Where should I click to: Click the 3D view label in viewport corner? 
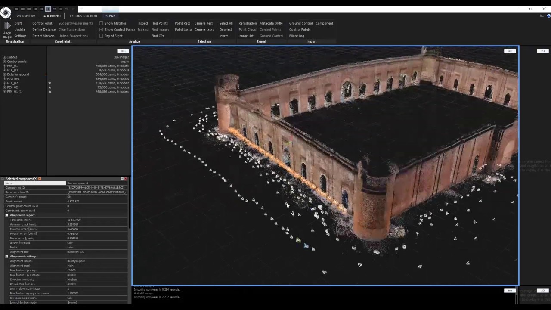coord(510,51)
